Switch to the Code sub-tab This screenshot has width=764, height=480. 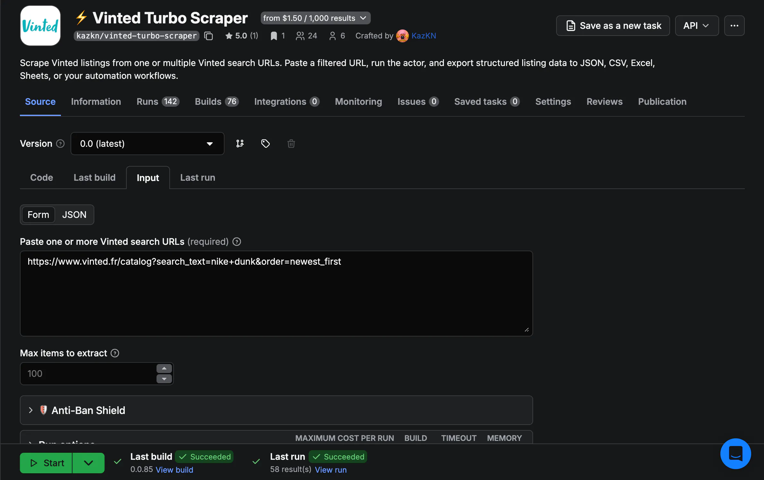[42, 178]
